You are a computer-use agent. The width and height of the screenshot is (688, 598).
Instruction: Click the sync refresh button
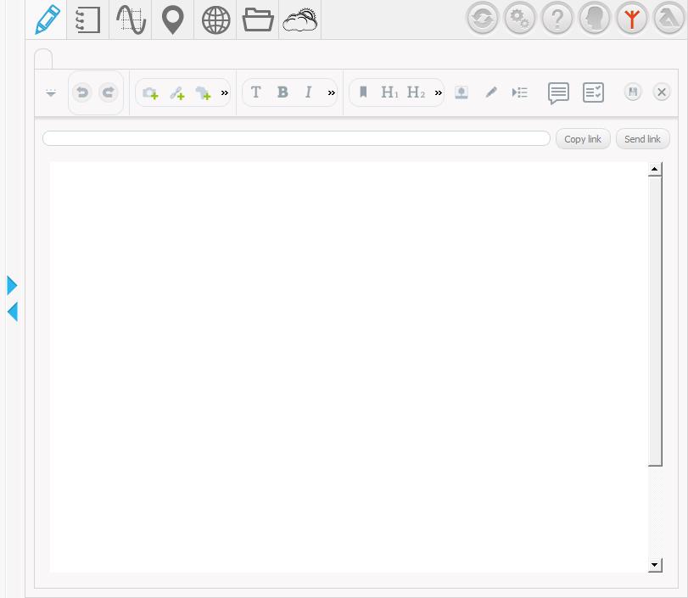pos(483,18)
